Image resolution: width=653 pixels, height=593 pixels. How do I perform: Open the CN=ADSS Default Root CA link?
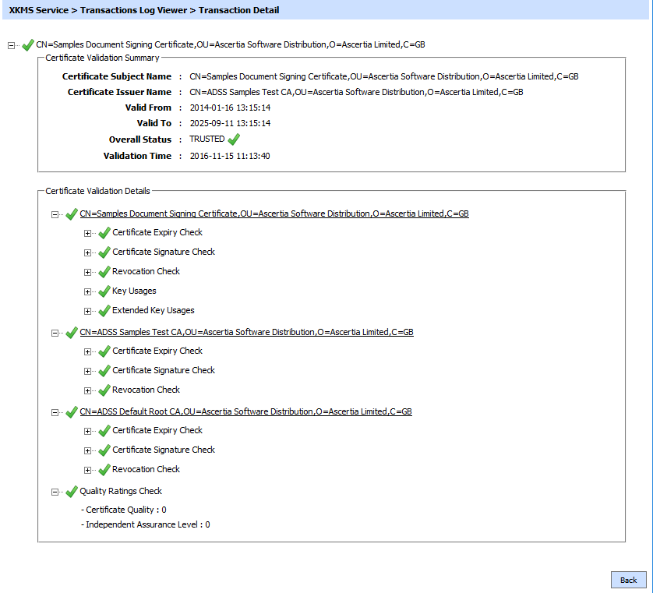[245, 411]
